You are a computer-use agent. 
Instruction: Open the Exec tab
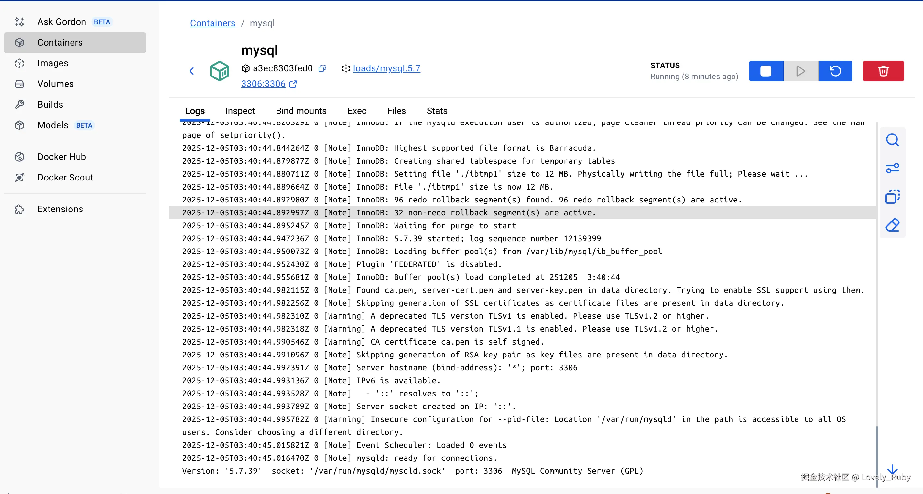click(x=356, y=111)
